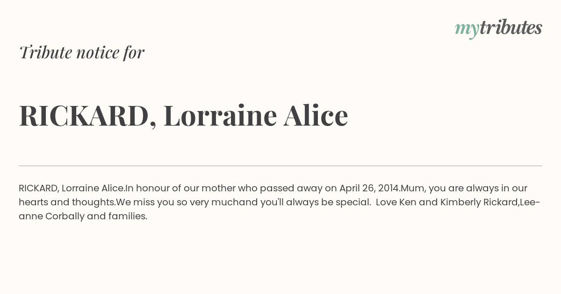This screenshot has width=561, height=294.
Task: Click "RICKARD" in the large bold title
Action: 84,116
